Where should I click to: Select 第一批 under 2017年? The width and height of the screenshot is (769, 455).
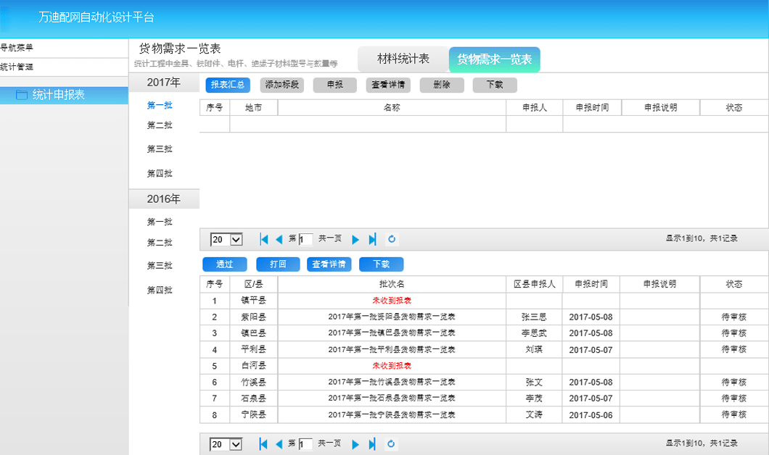[160, 105]
